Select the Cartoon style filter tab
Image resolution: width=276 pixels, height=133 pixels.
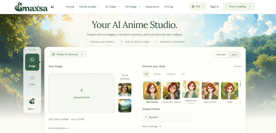click(171, 74)
